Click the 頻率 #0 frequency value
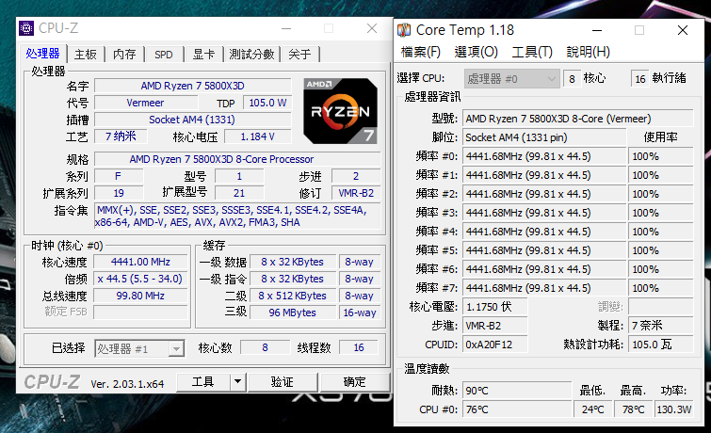Viewport: 711px width, 433px height. 544,156
